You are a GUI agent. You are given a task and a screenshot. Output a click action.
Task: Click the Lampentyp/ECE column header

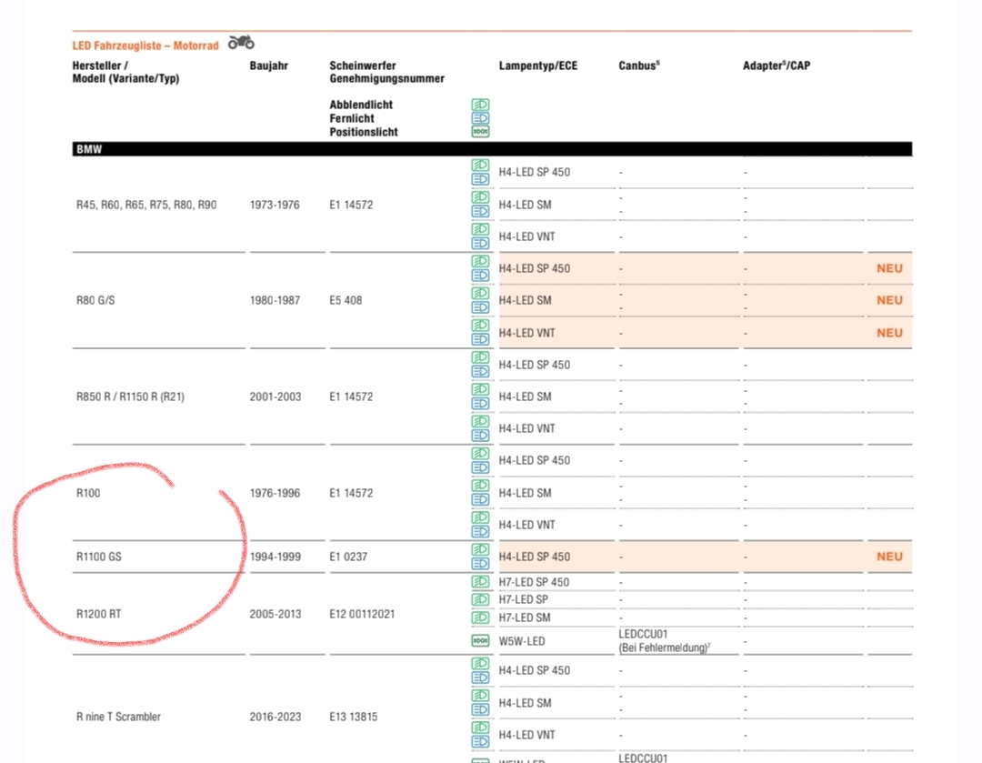[x=537, y=66]
